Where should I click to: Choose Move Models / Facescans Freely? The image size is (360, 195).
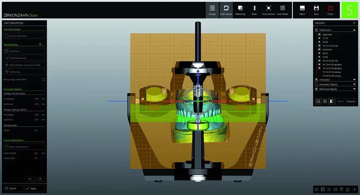24,65
